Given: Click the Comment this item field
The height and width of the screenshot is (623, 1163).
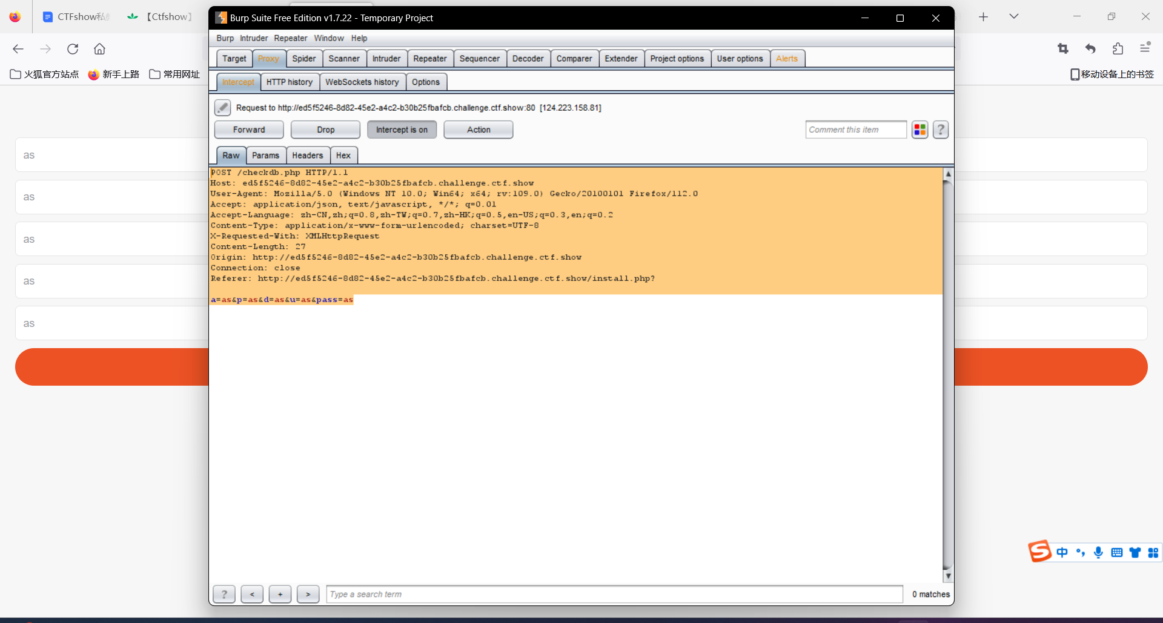Looking at the screenshot, I should [855, 130].
